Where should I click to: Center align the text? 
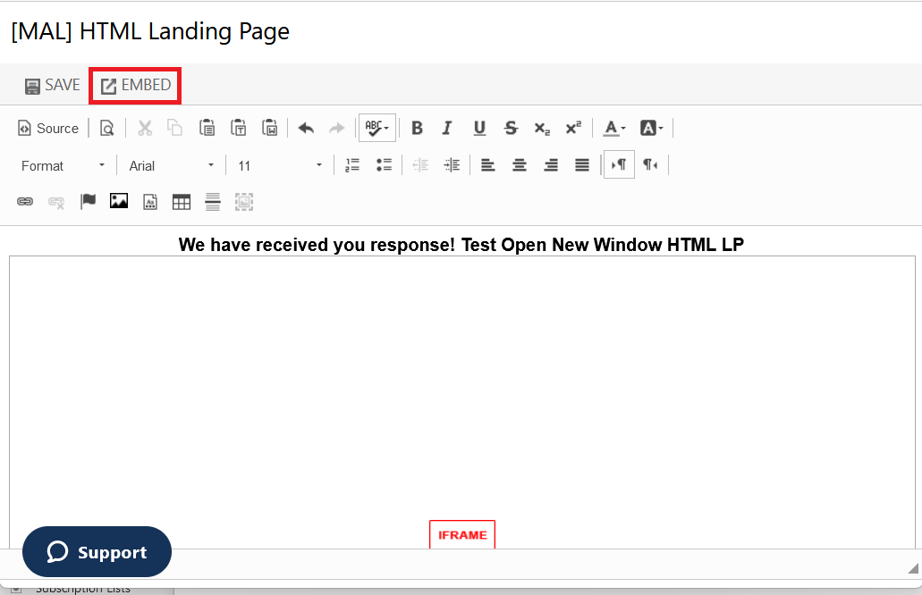click(x=520, y=165)
